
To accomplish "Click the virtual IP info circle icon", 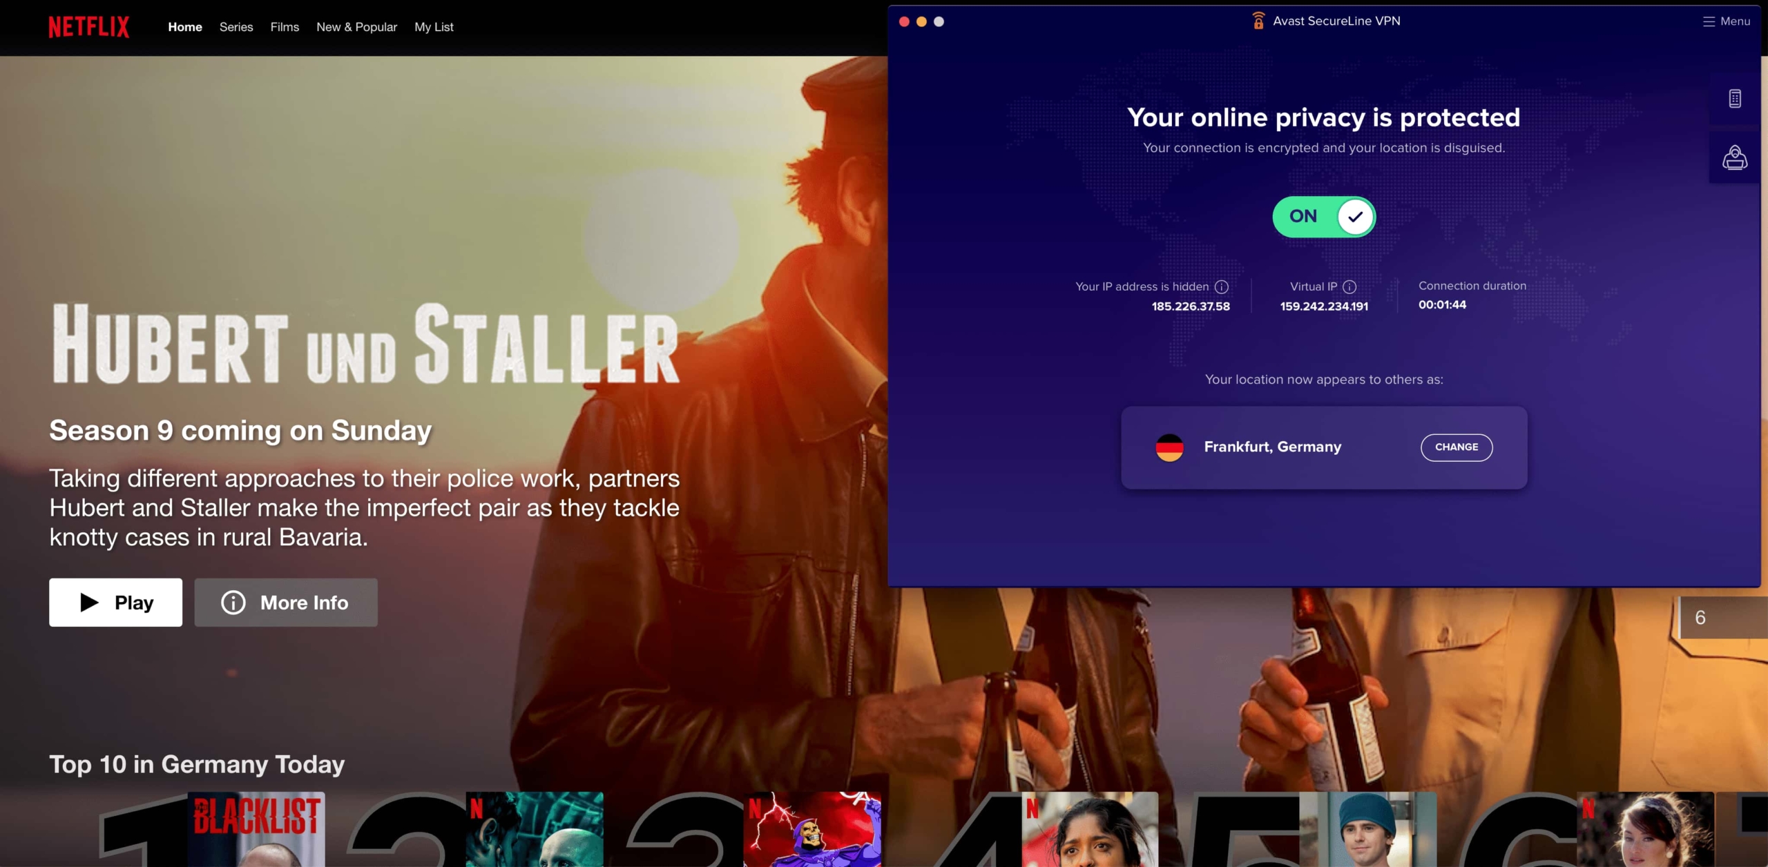I will pos(1349,286).
